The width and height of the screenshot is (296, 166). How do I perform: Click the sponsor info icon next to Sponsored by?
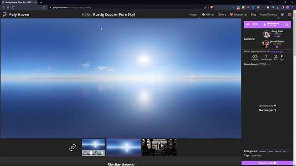275,106
